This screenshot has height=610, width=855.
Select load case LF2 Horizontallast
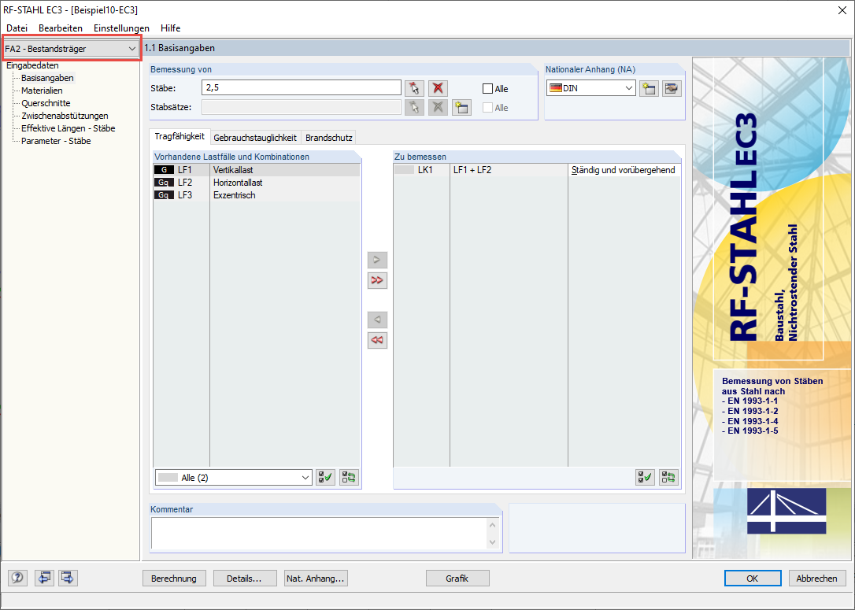257,183
